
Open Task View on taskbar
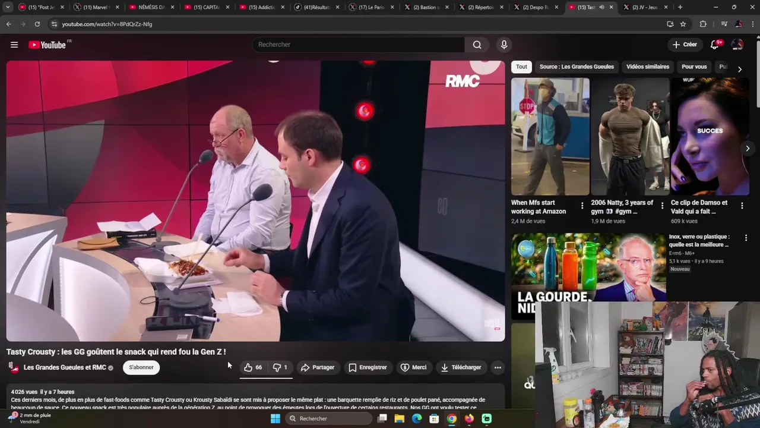(x=382, y=418)
